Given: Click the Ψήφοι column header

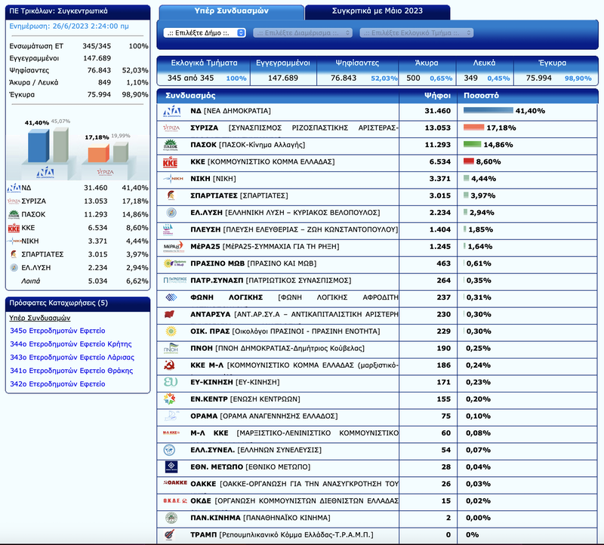Looking at the screenshot, I should (x=437, y=96).
